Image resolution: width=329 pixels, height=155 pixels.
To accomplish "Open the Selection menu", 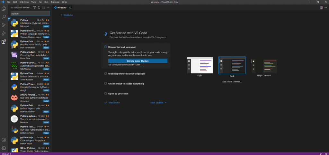I will point(24,2).
